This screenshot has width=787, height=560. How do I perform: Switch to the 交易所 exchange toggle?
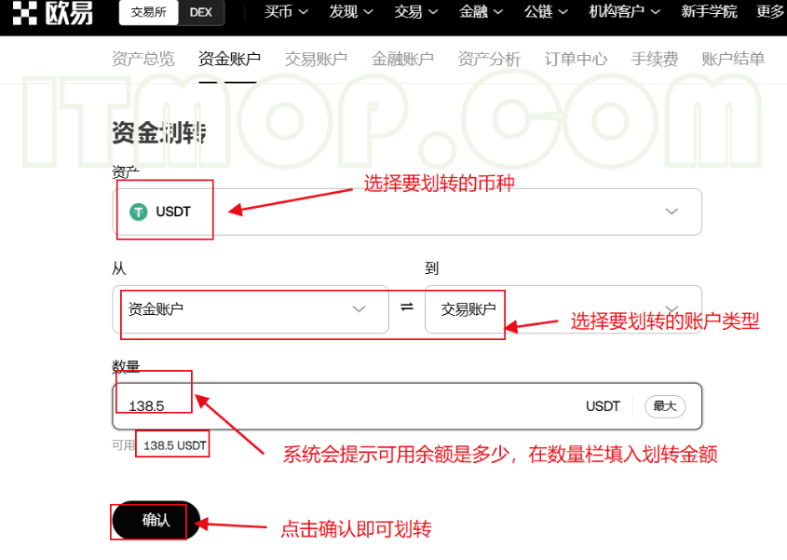click(148, 12)
